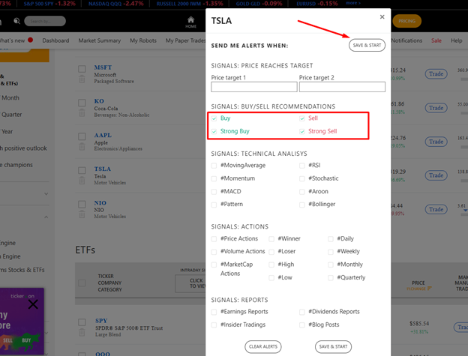Enable the #Aroon checkbox
Viewport: 468px width, 356px height.
pos(302,192)
